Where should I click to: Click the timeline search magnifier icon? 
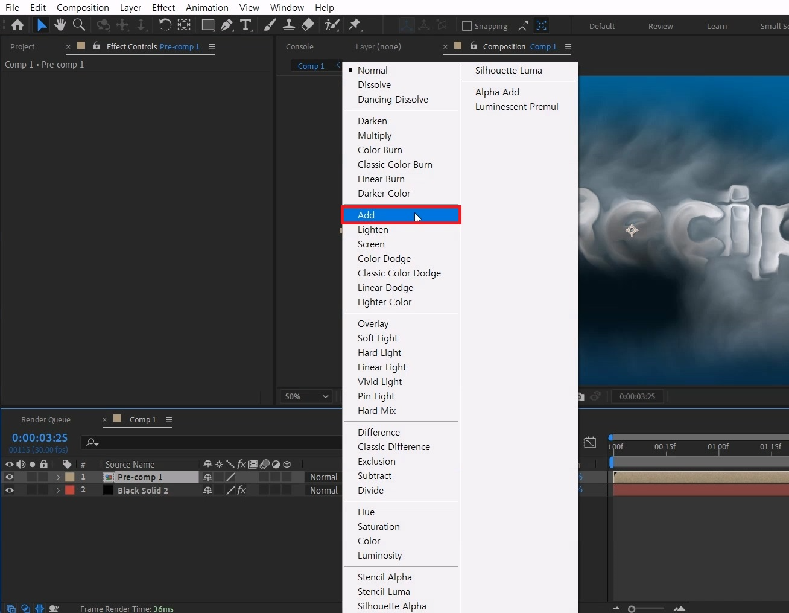click(x=92, y=442)
